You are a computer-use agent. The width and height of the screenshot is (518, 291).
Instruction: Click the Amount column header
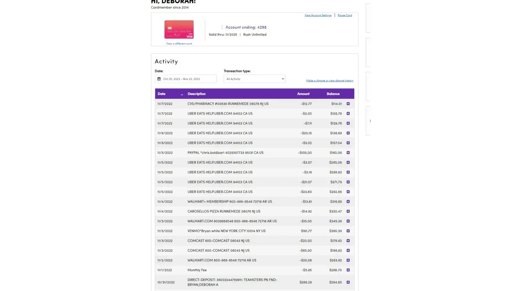point(303,94)
